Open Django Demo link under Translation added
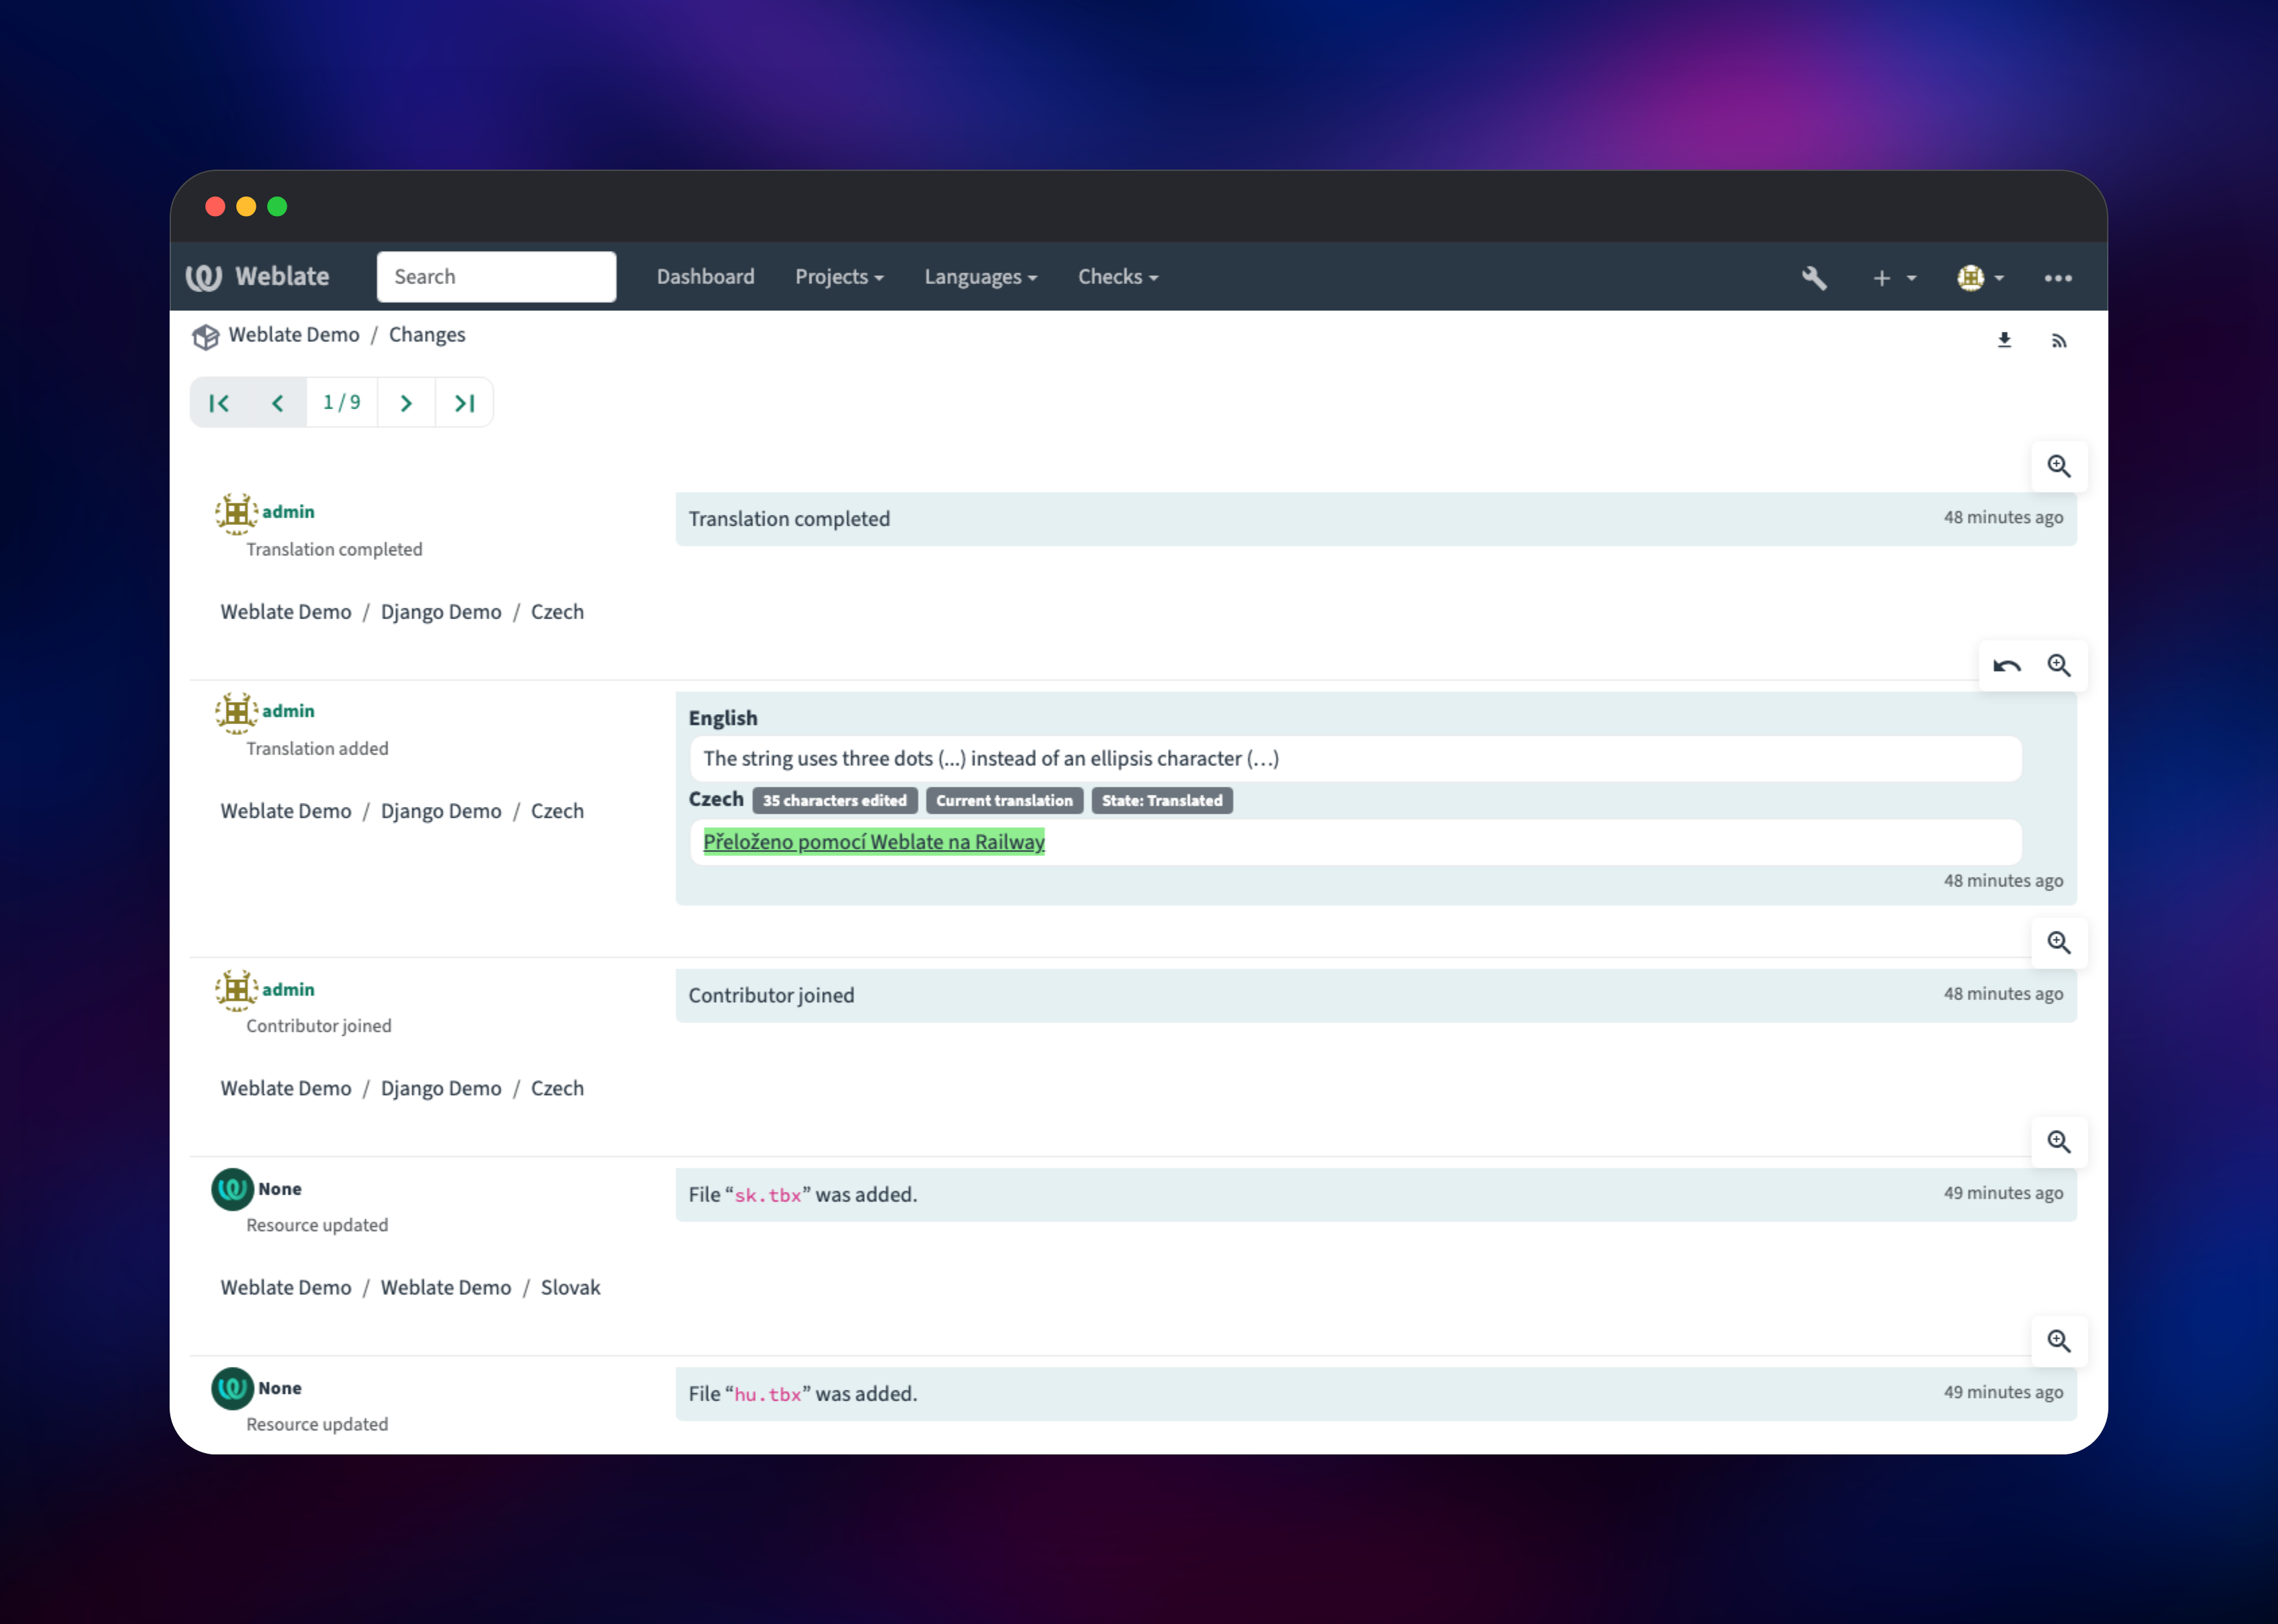 441,812
